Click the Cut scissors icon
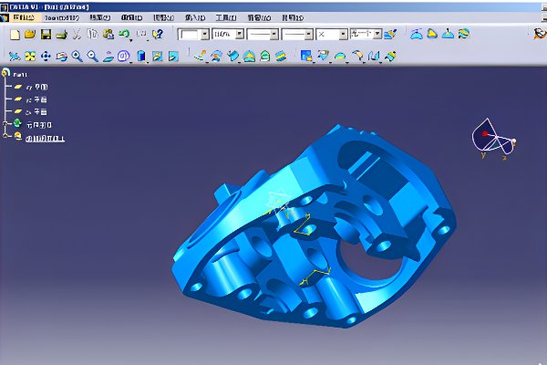 click(x=77, y=34)
